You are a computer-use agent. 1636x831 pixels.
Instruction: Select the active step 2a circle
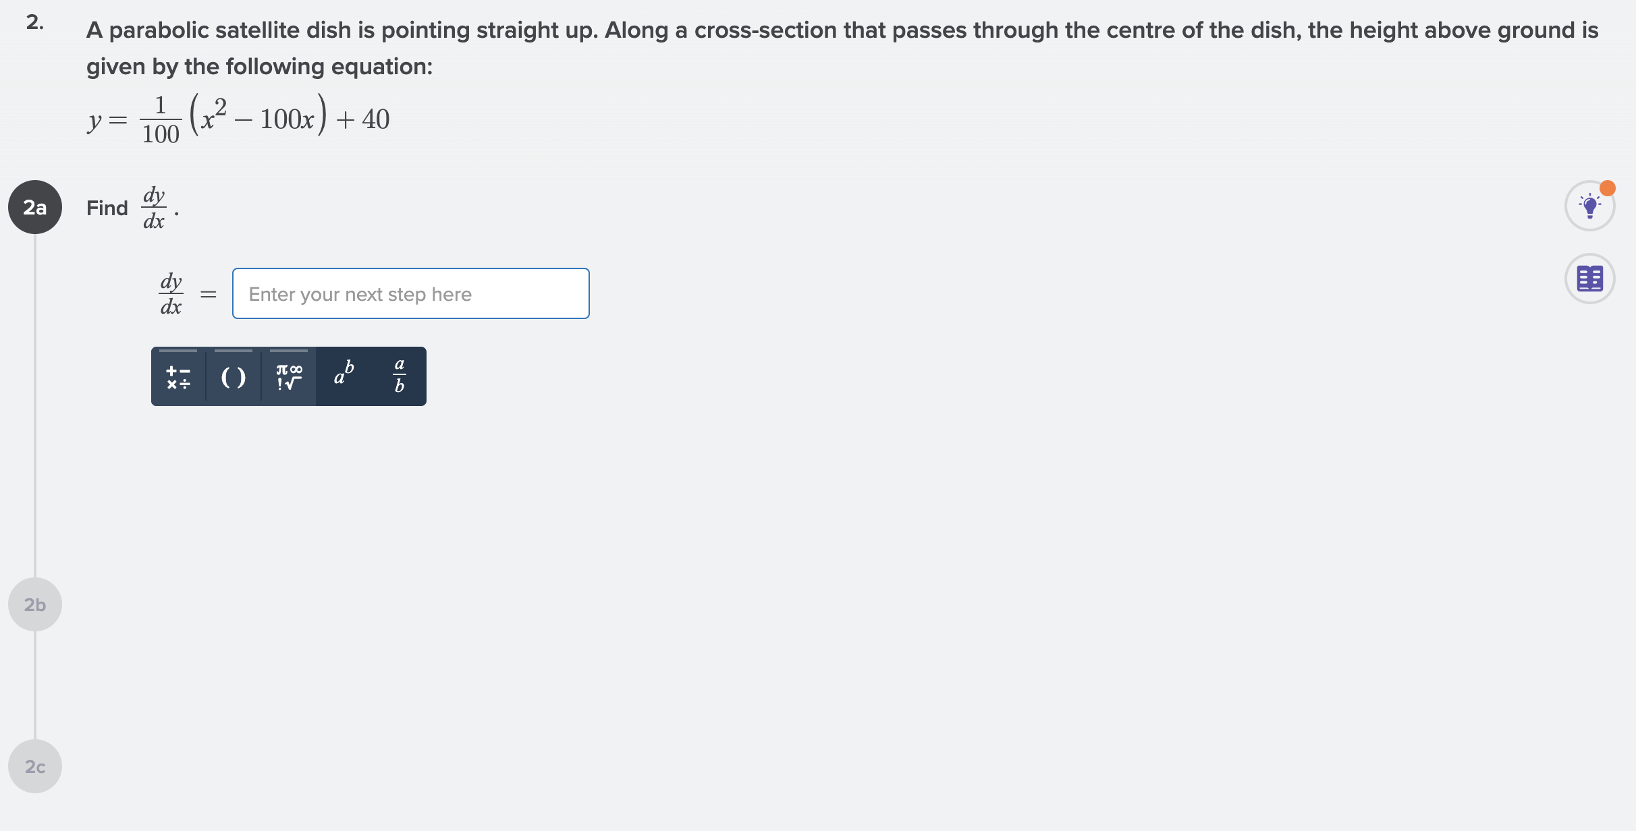click(34, 207)
